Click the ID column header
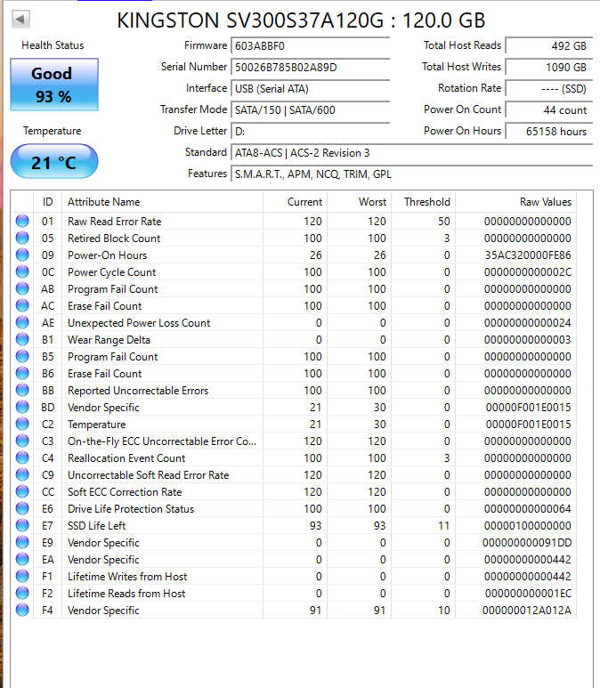 48,202
